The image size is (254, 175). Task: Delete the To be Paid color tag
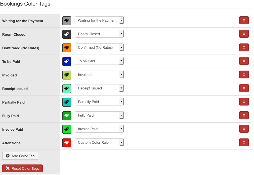point(244,61)
